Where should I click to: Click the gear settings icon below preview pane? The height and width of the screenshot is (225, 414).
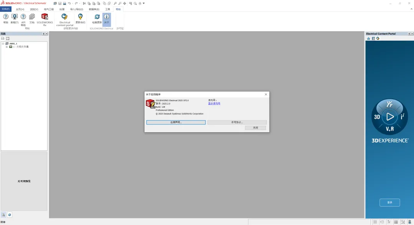click(10, 215)
